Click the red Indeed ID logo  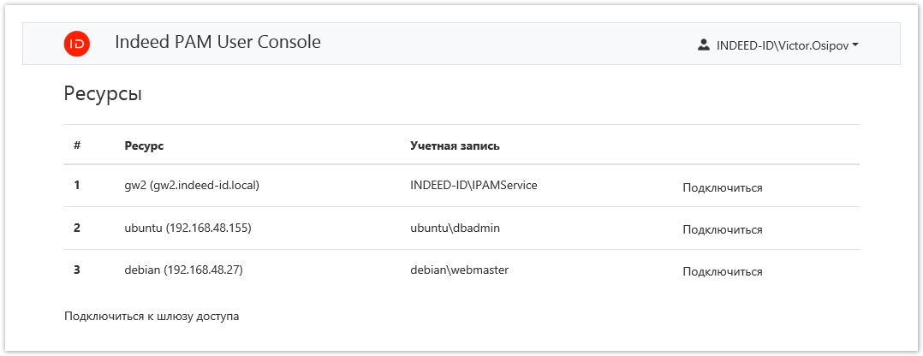77,44
